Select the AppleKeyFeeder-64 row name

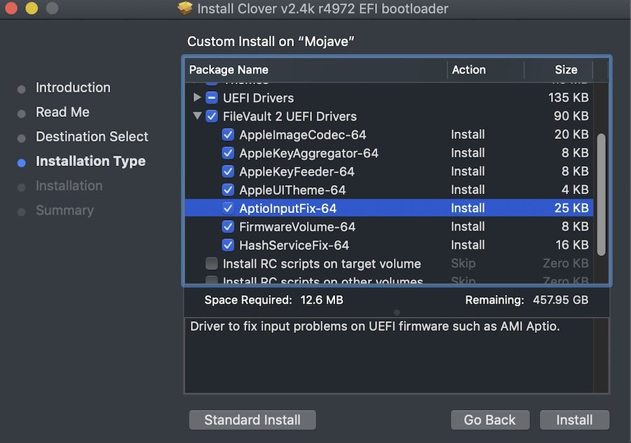297,172
